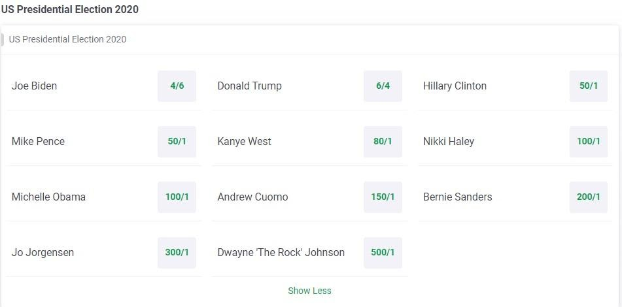Click the Michelle Obama candidate name
The width and height of the screenshot is (622, 307).
tap(48, 197)
